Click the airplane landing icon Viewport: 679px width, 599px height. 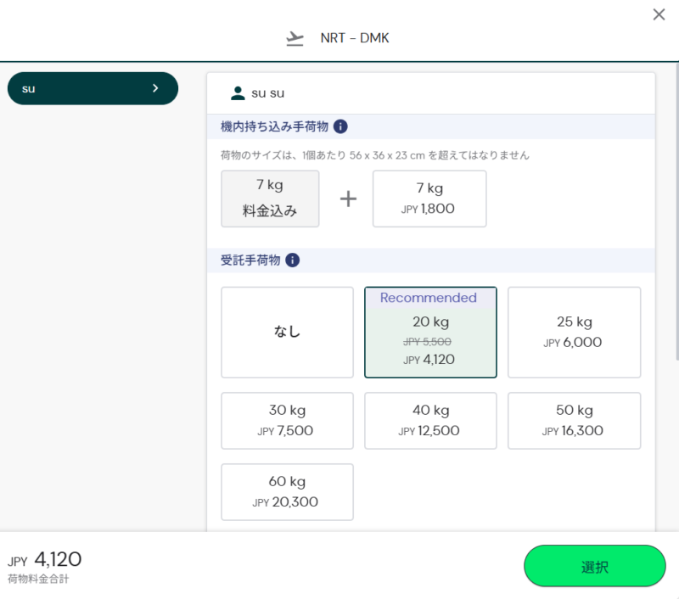coord(295,39)
